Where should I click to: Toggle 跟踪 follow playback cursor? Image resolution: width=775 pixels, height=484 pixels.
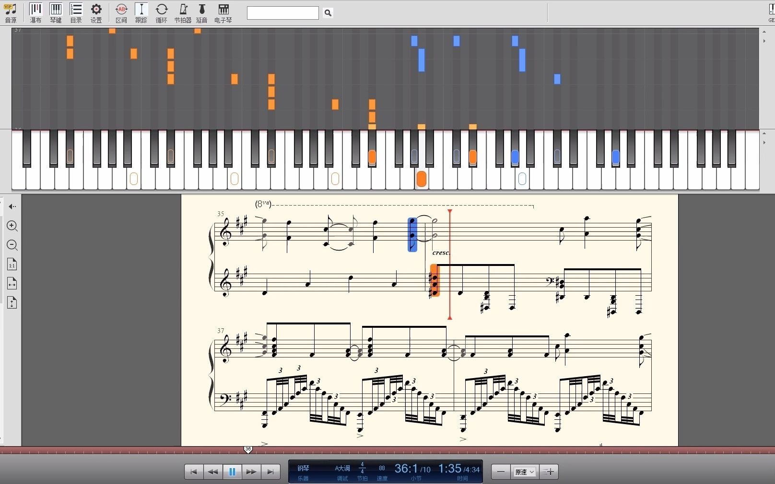(141, 13)
